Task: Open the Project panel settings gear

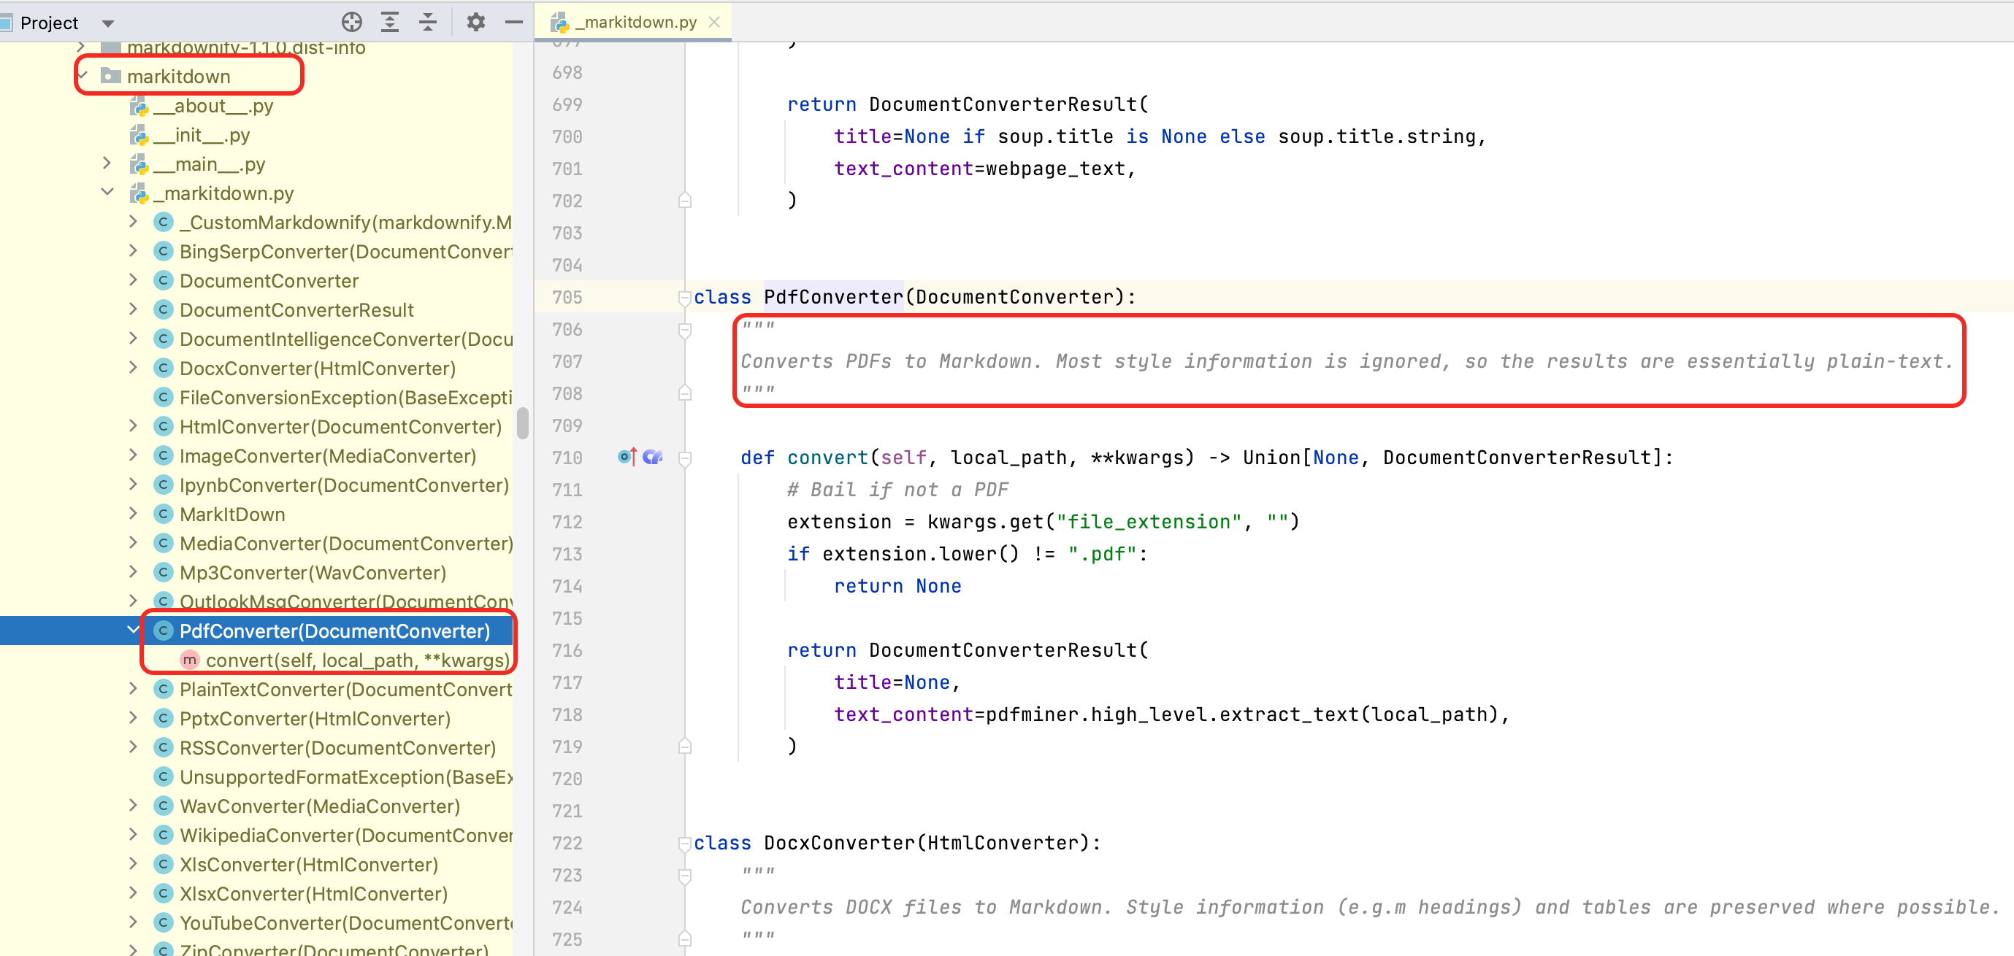Action: tap(475, 22)
